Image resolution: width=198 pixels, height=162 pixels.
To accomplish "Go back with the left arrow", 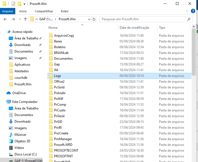I will [x=5, y=19].
